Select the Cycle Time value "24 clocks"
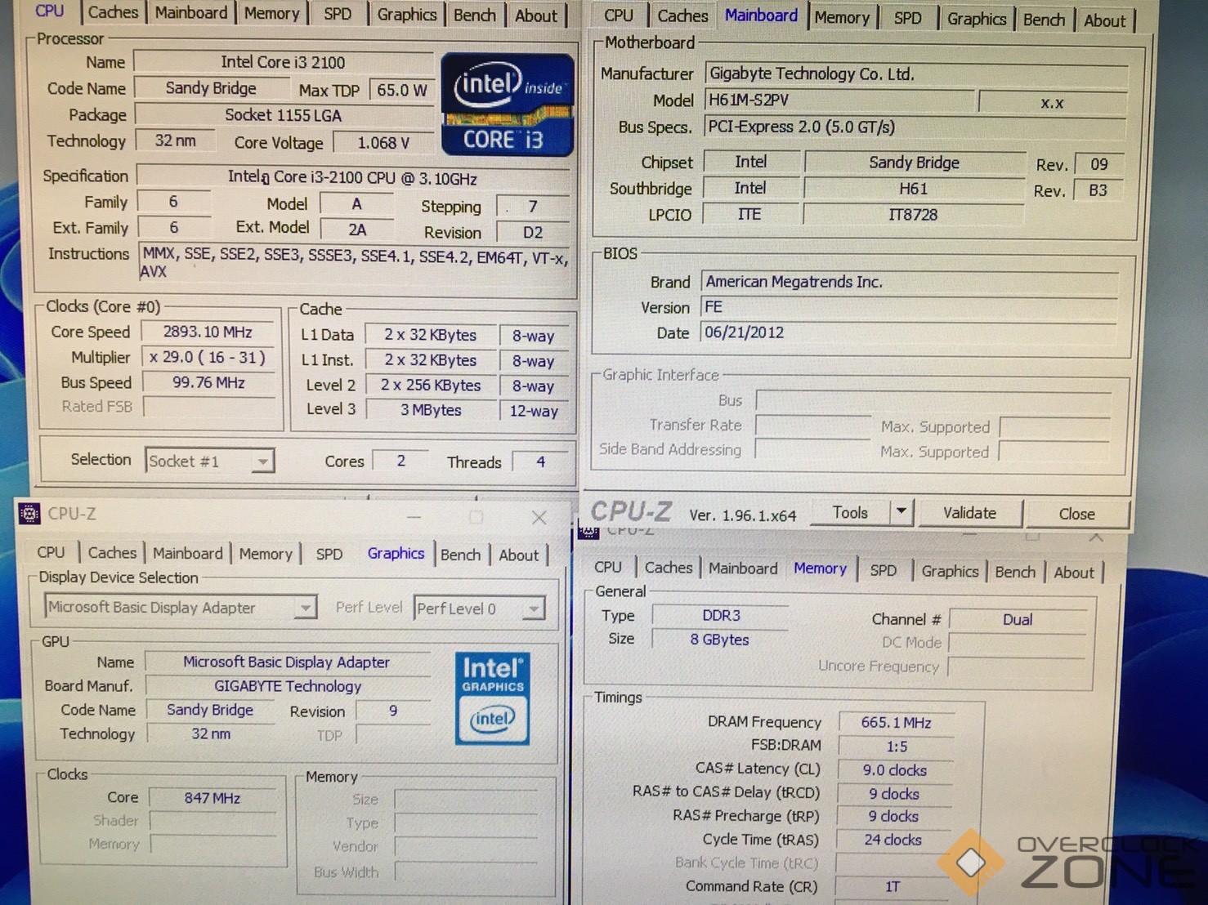The width and height of the screenshot is (1208, 905). [x=893, y=840]
